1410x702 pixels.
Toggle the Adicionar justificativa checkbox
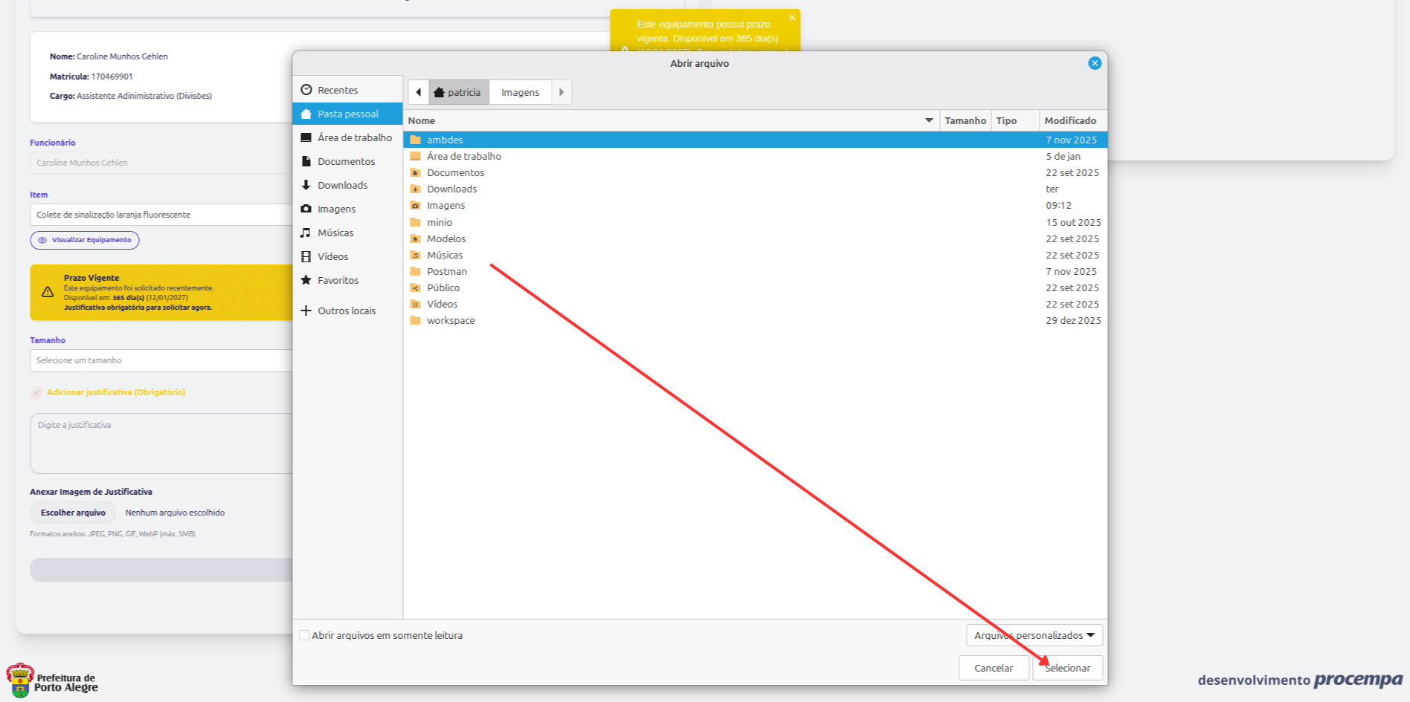36,392
